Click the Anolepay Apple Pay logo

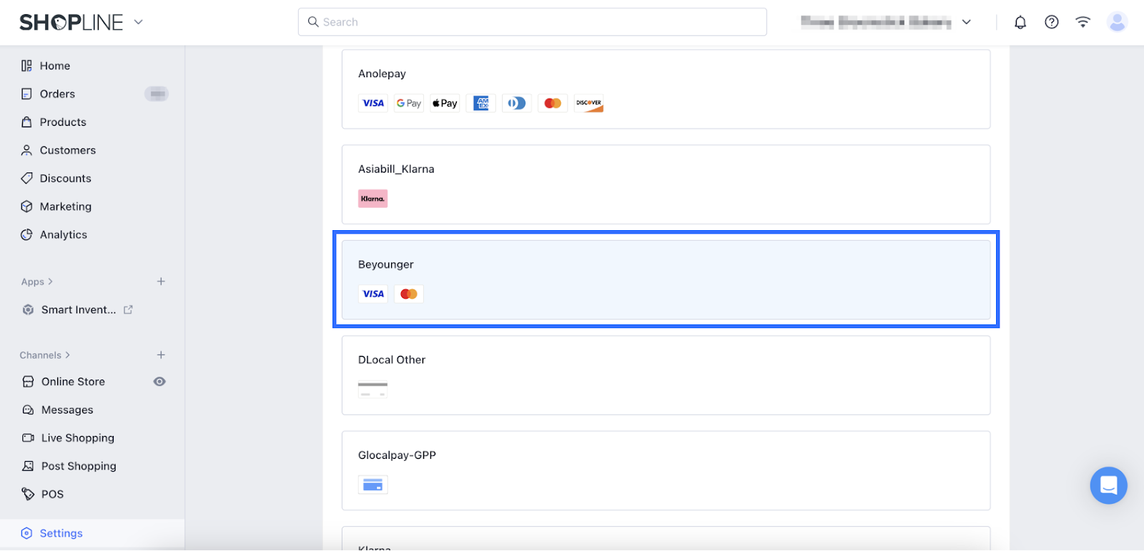click(x=445, y=103)
